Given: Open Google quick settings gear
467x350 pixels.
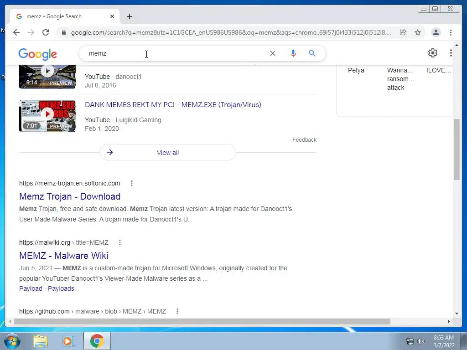Looking at the screenshot, I should pos(433,53).
